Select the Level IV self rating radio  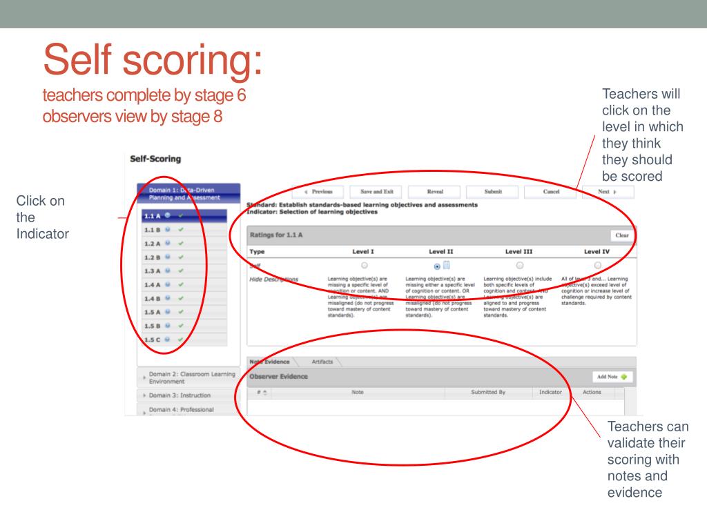click(597, 266)
